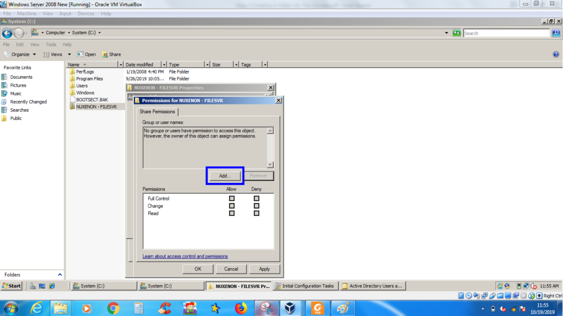Open host Calculator taskbar icon
Viewport: 563px width, 316px height.
coord(138,308)
